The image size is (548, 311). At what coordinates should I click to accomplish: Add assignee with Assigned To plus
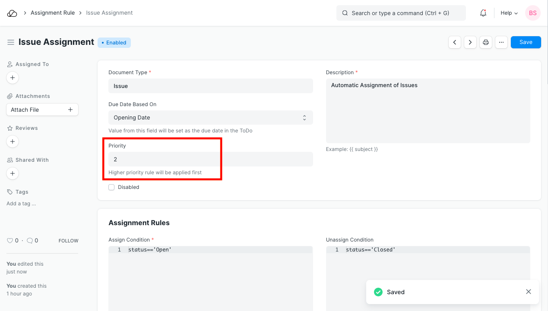(x=13, y=78)
